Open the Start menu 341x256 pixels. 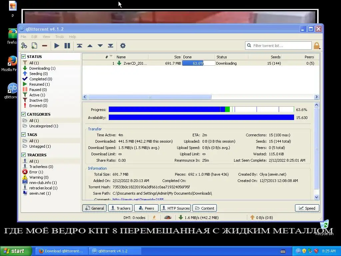16,251
